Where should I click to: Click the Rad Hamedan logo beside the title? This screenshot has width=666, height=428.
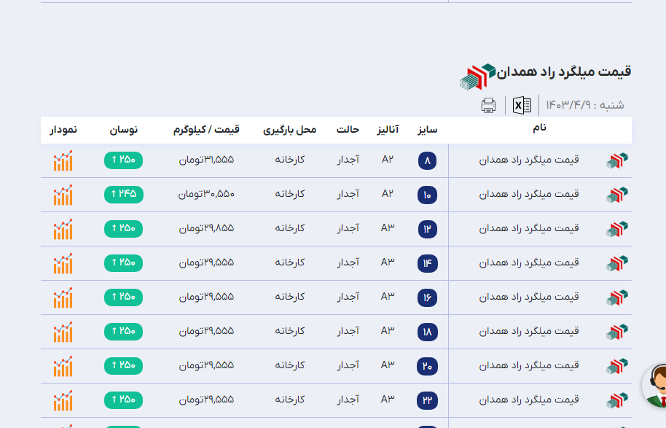(x=477, y=77)
